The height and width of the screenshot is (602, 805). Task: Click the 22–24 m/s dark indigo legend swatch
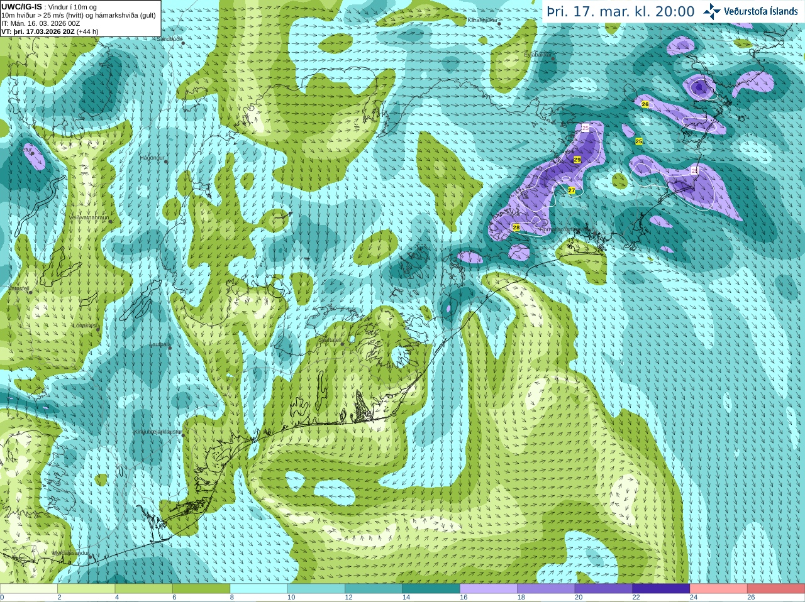click(661, 589)
